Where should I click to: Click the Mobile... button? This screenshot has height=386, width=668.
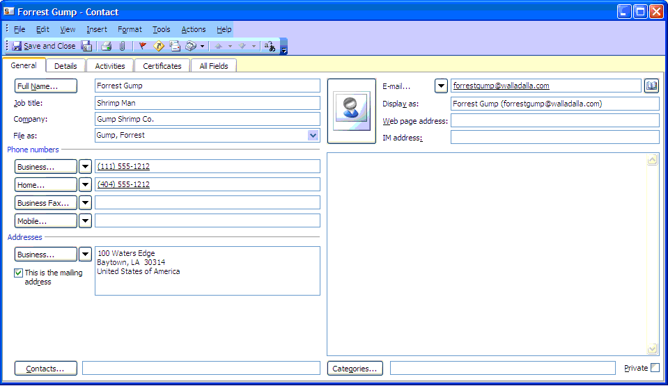point(46,221)
